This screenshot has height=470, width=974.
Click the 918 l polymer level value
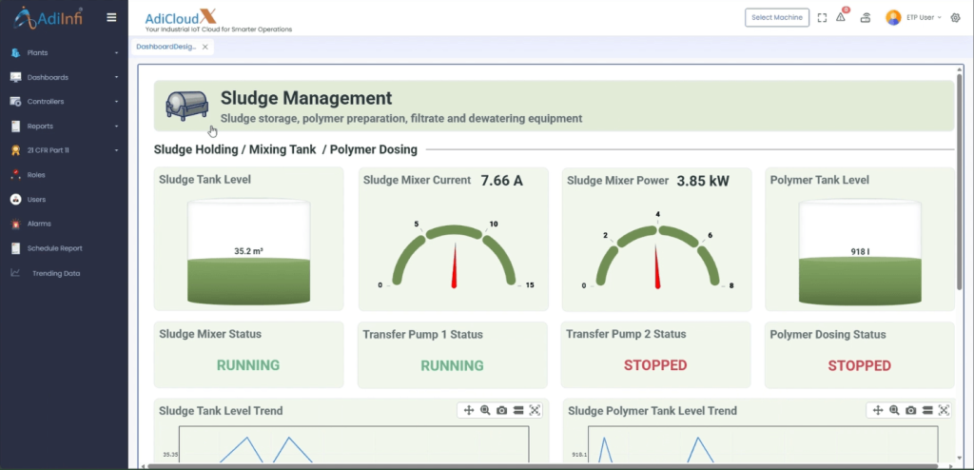[860, 252]
